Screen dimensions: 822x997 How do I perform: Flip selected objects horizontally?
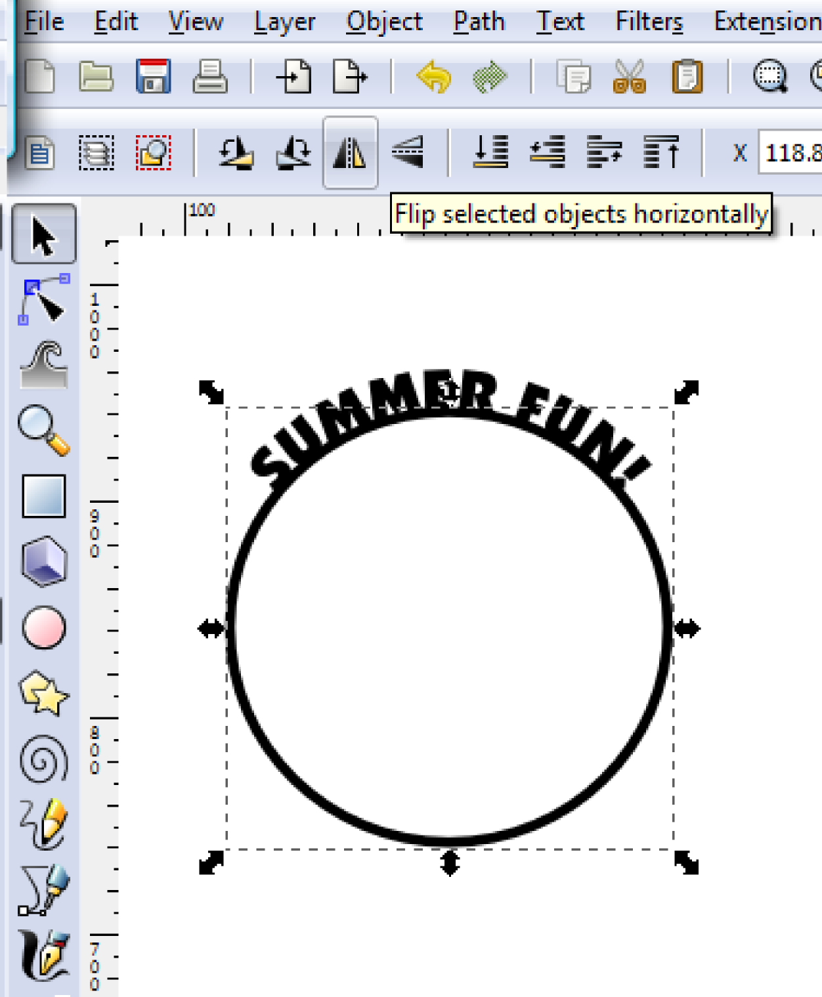[x=350, y=154]
